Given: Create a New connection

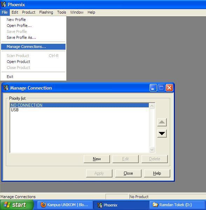Looking at the screenshot, I should coord(97,159).
